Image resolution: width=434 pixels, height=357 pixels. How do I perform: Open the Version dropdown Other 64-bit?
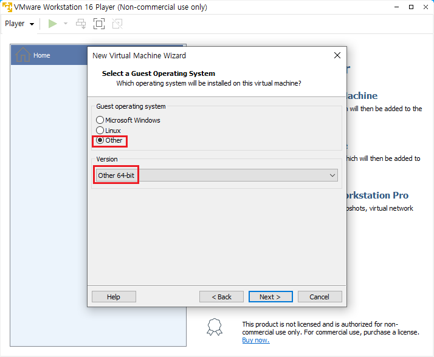(x=216, y=175)
